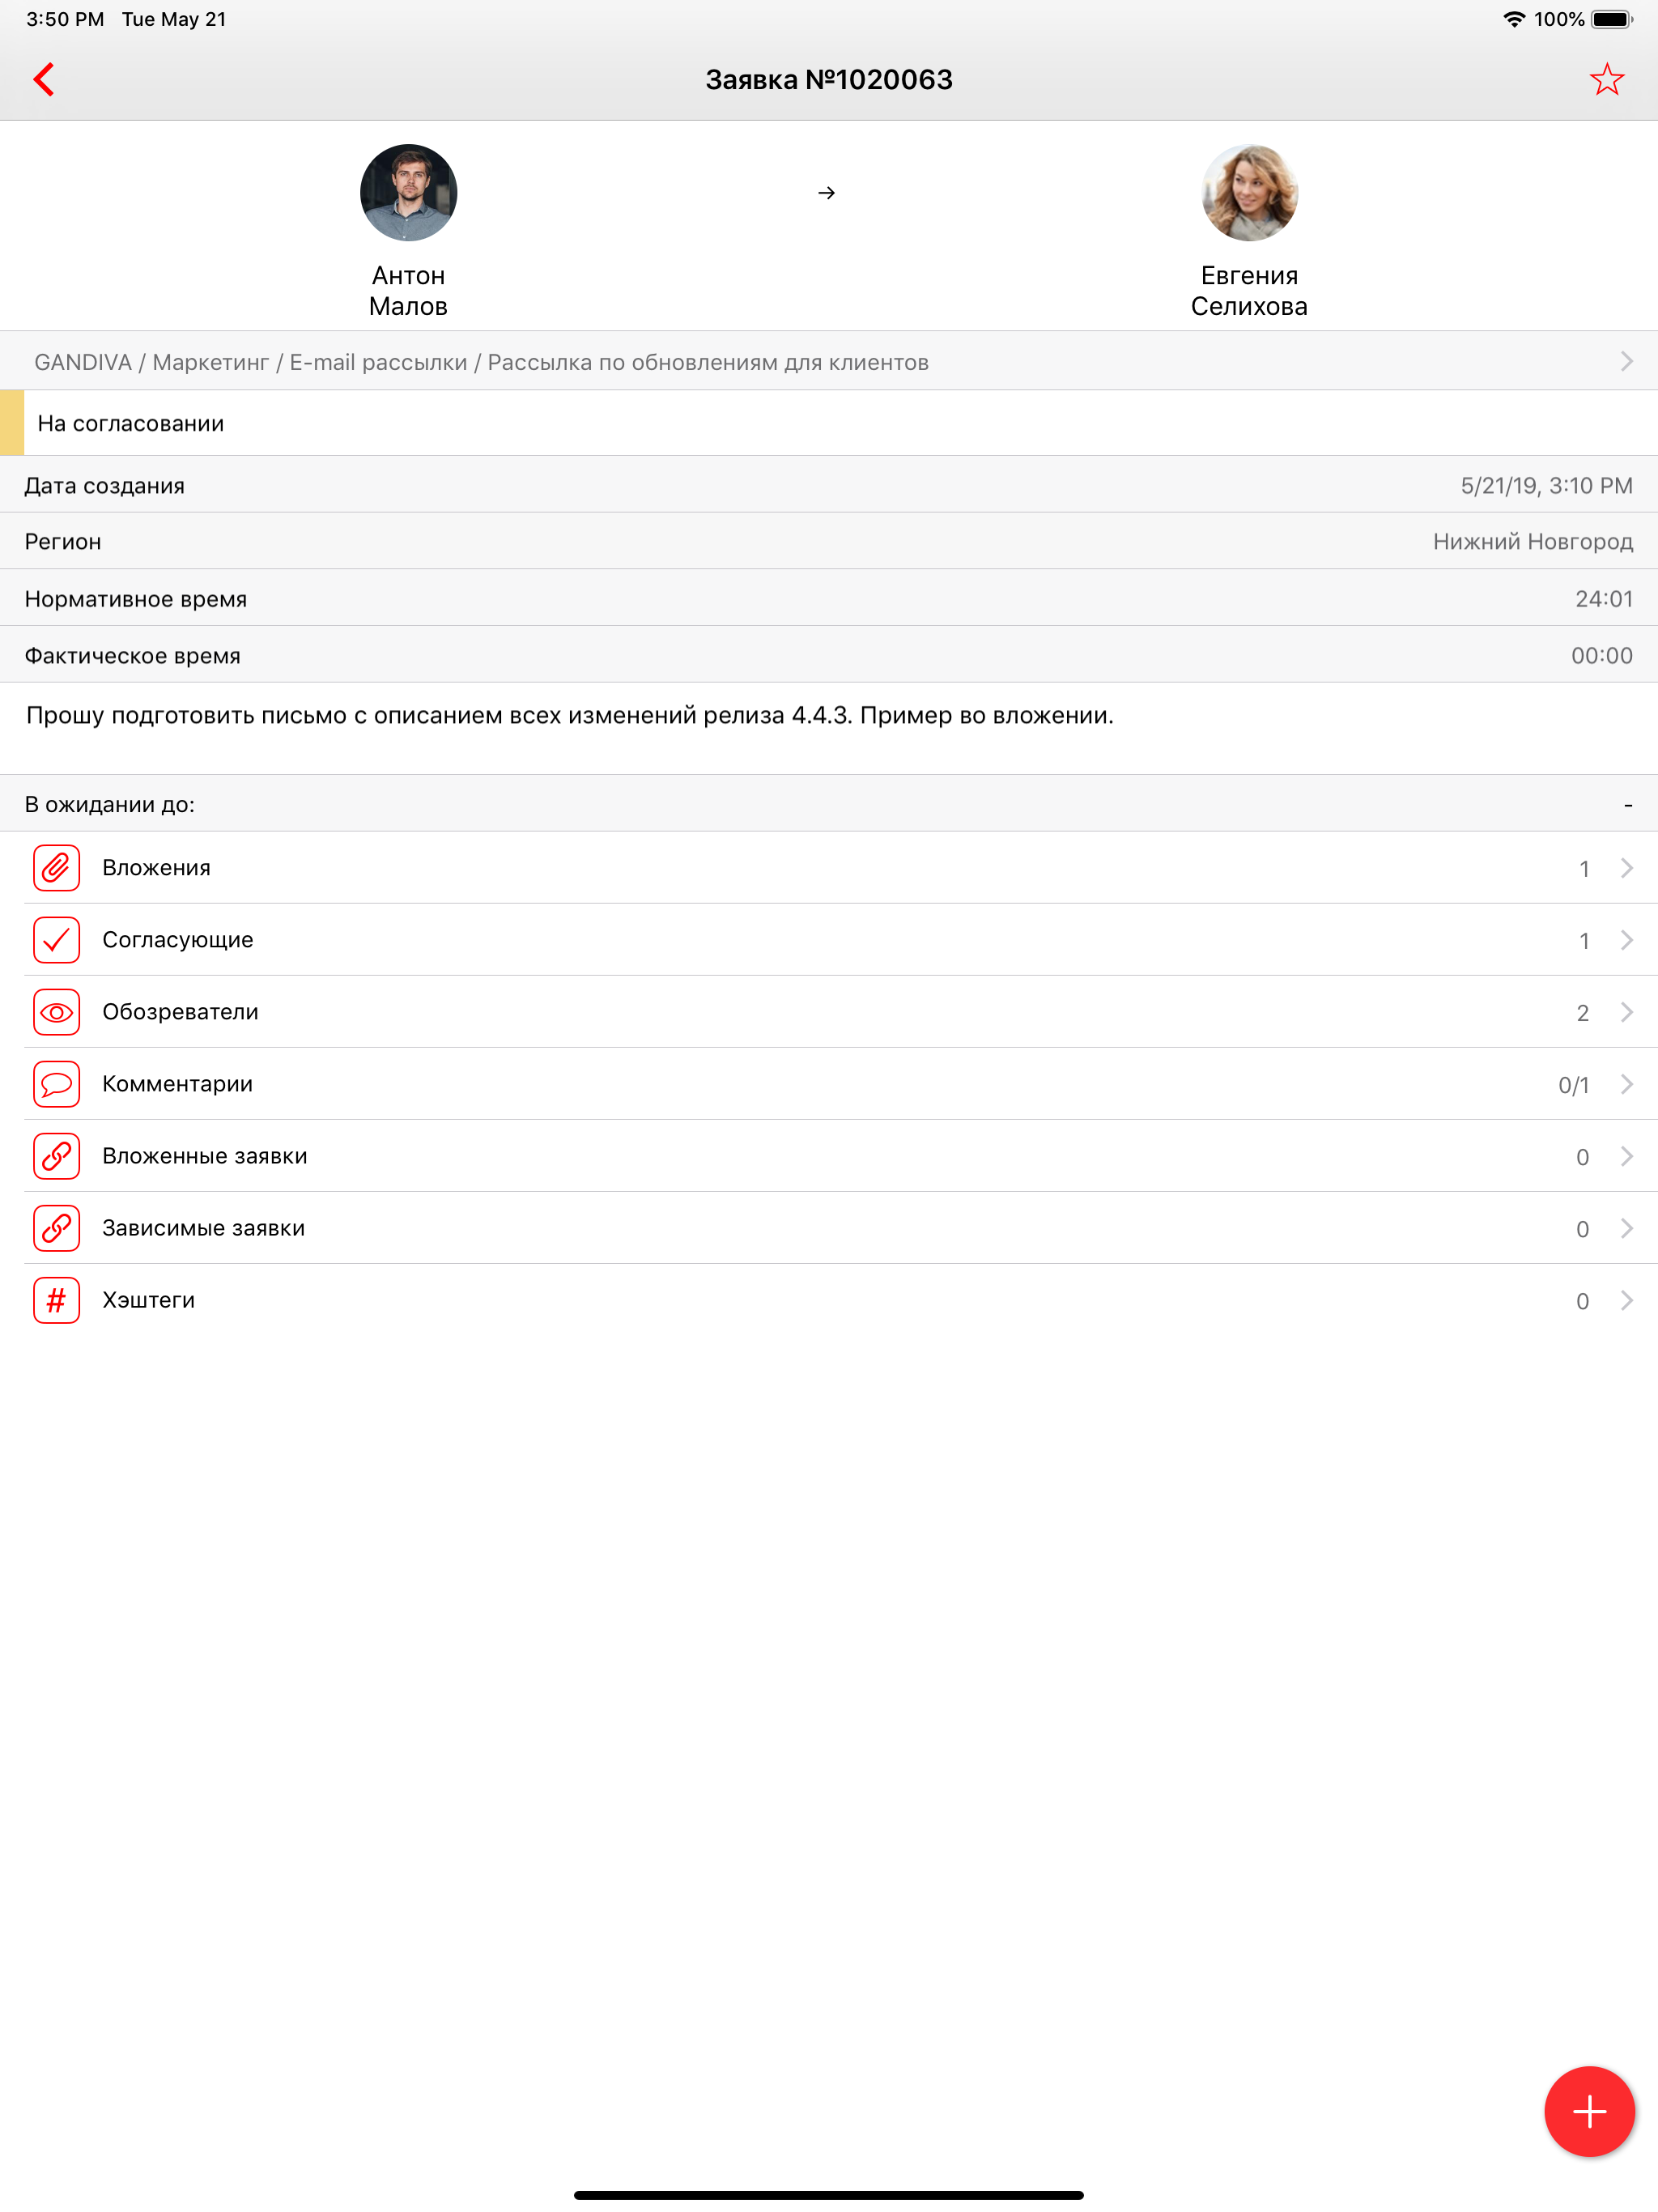
Task: Click the home indicator bar
Action: [829, 2195]
